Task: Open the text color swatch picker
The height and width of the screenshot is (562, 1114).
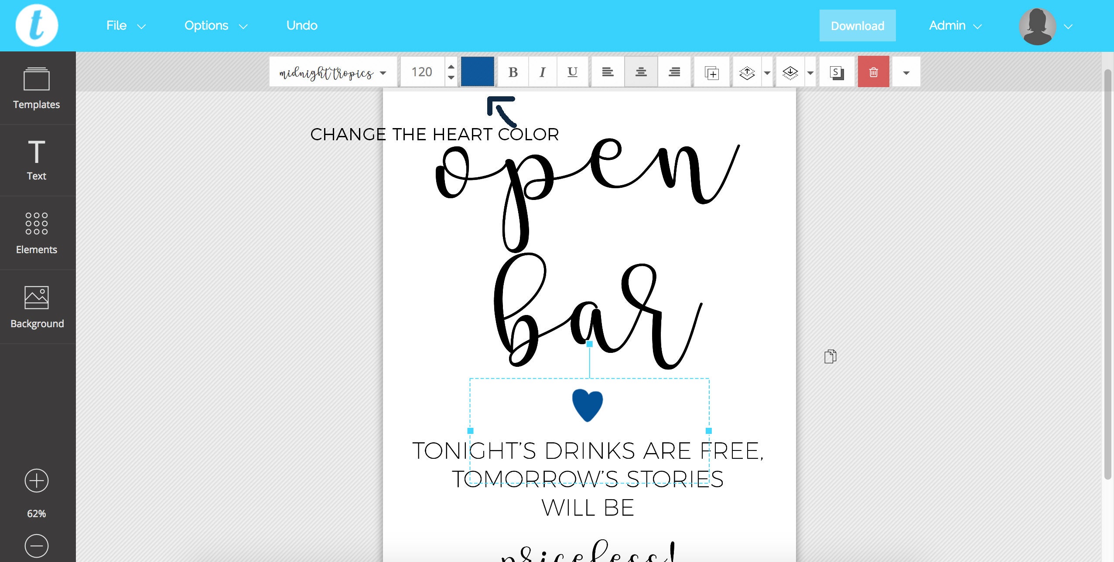Action: coord(477,71)
